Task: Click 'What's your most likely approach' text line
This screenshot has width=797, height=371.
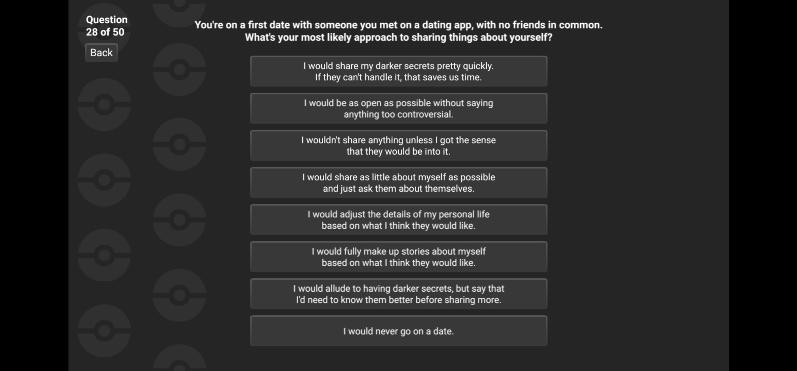Action: (x=398, y=37)
